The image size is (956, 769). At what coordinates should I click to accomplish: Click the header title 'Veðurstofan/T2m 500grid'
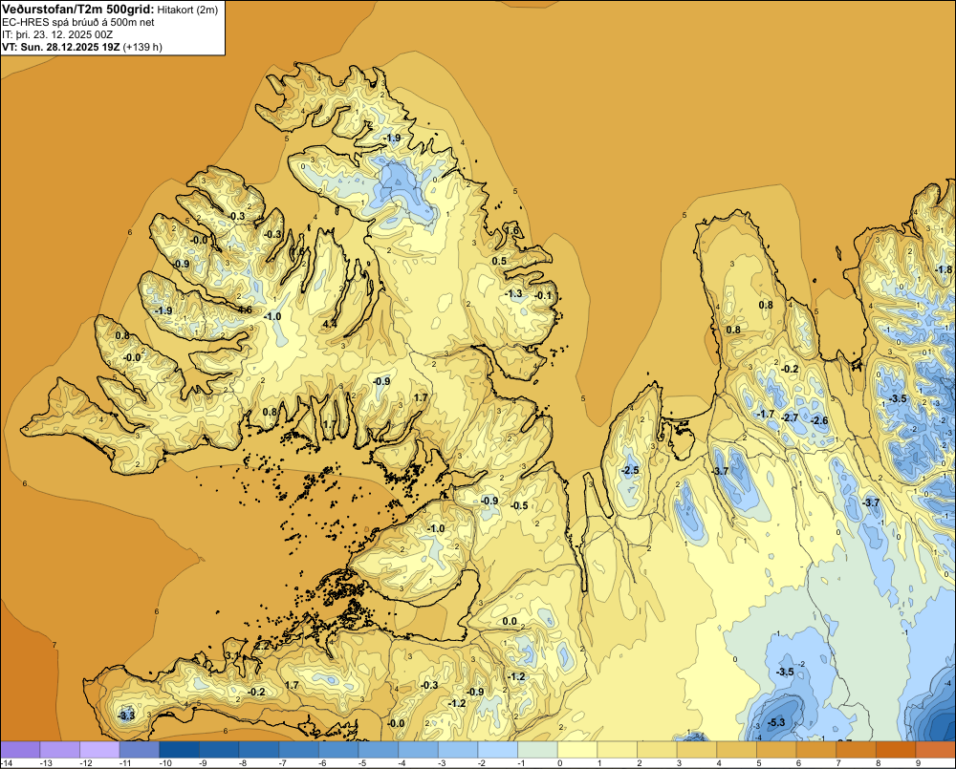coord(78,9)
